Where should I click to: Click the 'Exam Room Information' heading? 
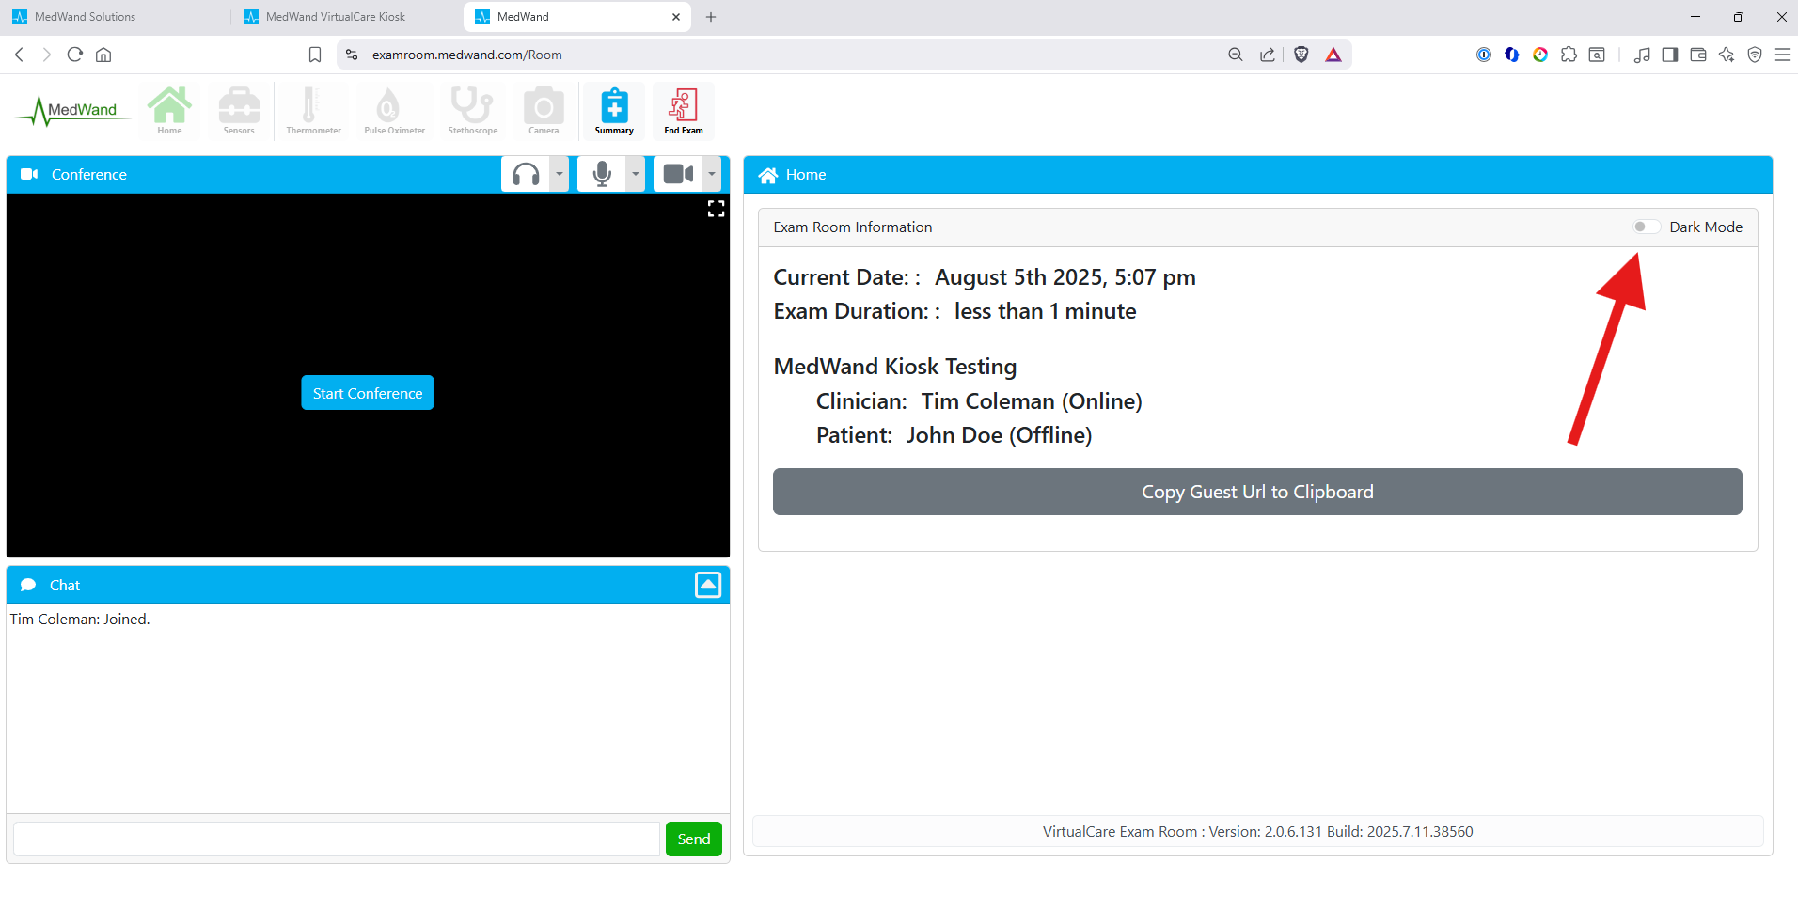pos(853,227)
